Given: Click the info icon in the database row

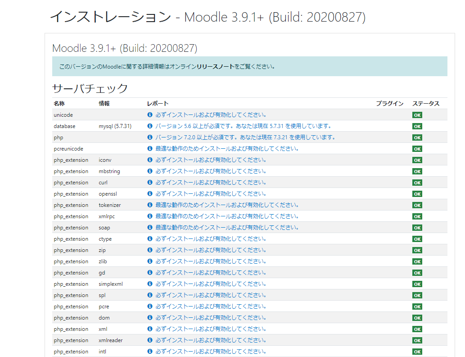Looking at the screenshot, I should click(150, 126).
